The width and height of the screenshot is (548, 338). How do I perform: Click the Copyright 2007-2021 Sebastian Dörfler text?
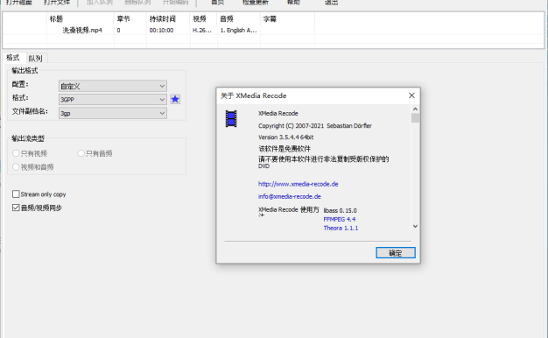315,125
